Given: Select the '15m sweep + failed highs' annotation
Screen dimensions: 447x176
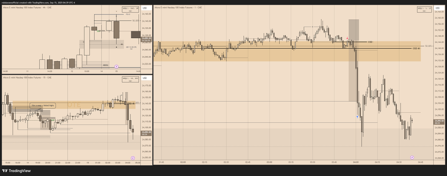Looking at the screenshot, I should [43, 105].
